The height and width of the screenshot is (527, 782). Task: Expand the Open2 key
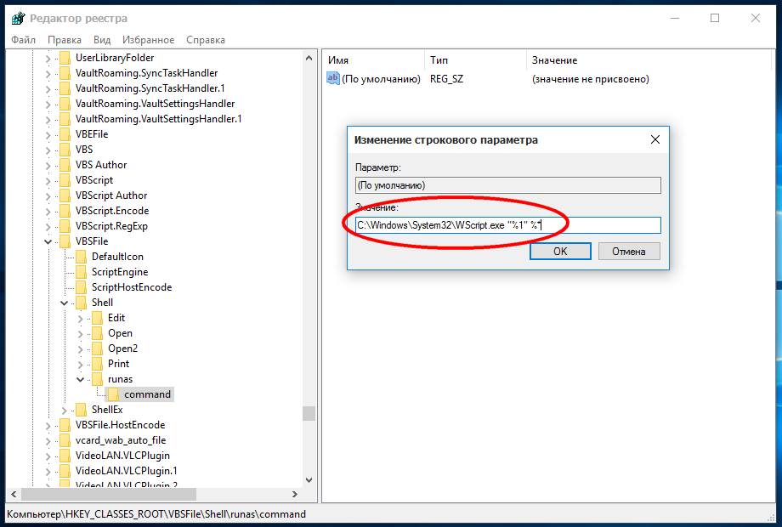point(80,349)
